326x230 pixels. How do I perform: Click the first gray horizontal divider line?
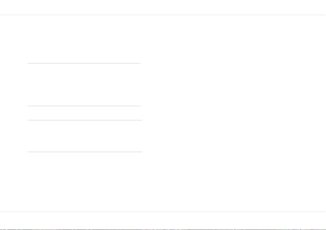click(x=84, y=63)
